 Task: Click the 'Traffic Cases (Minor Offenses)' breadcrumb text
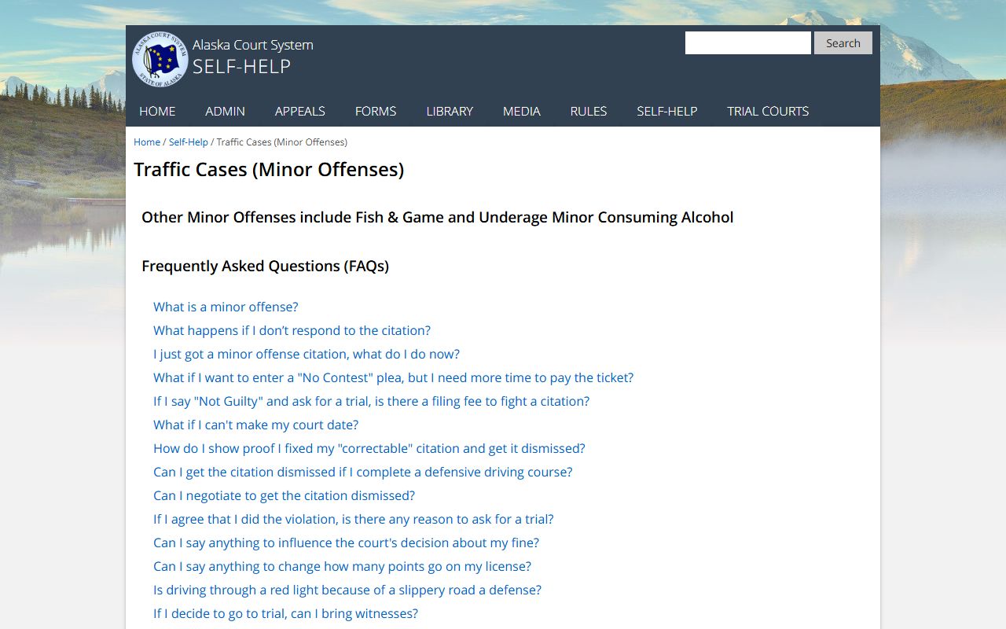tap(281, 142)
